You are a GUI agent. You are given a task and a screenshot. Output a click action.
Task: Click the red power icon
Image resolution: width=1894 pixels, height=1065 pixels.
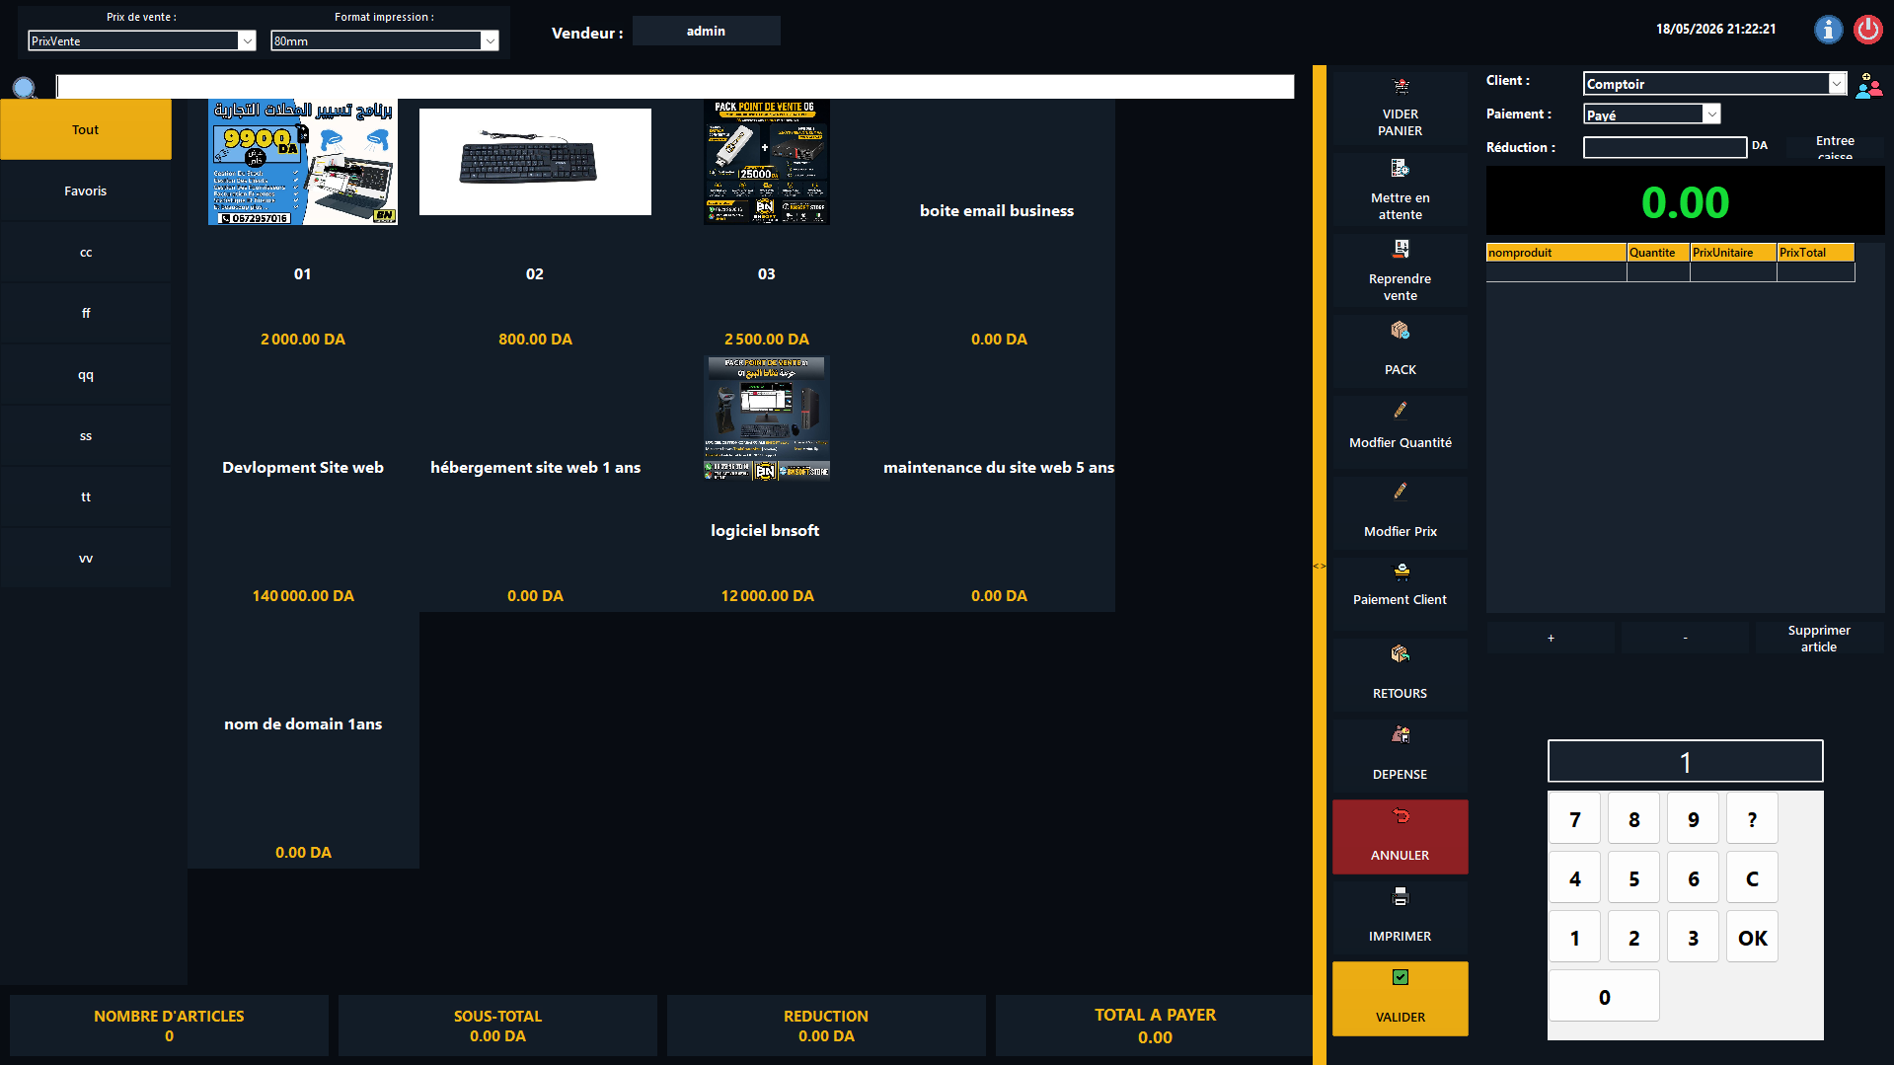click(1867, 30)
